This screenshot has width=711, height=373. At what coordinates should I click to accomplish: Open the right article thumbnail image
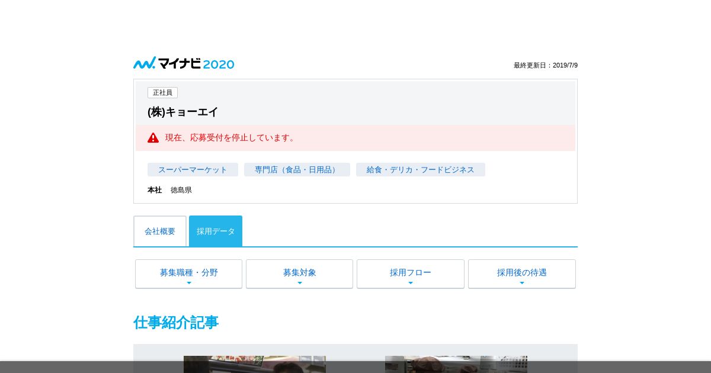456,364
